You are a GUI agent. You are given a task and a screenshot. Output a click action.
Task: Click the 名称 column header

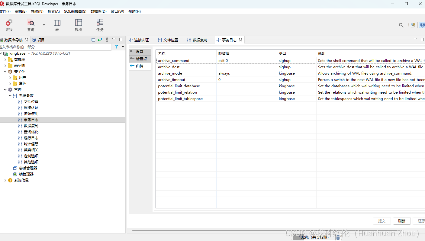186,53
